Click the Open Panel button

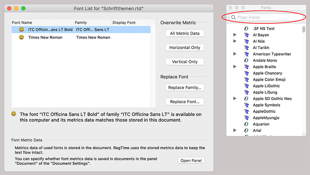tap(191, 160)
